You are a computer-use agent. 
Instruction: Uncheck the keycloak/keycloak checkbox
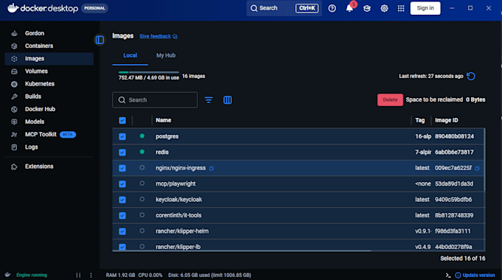pos(123,200)
